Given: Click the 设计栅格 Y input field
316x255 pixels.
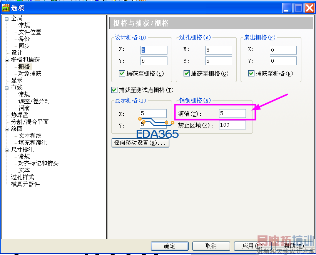Looking at the screenshot, I should coord(154,61).
